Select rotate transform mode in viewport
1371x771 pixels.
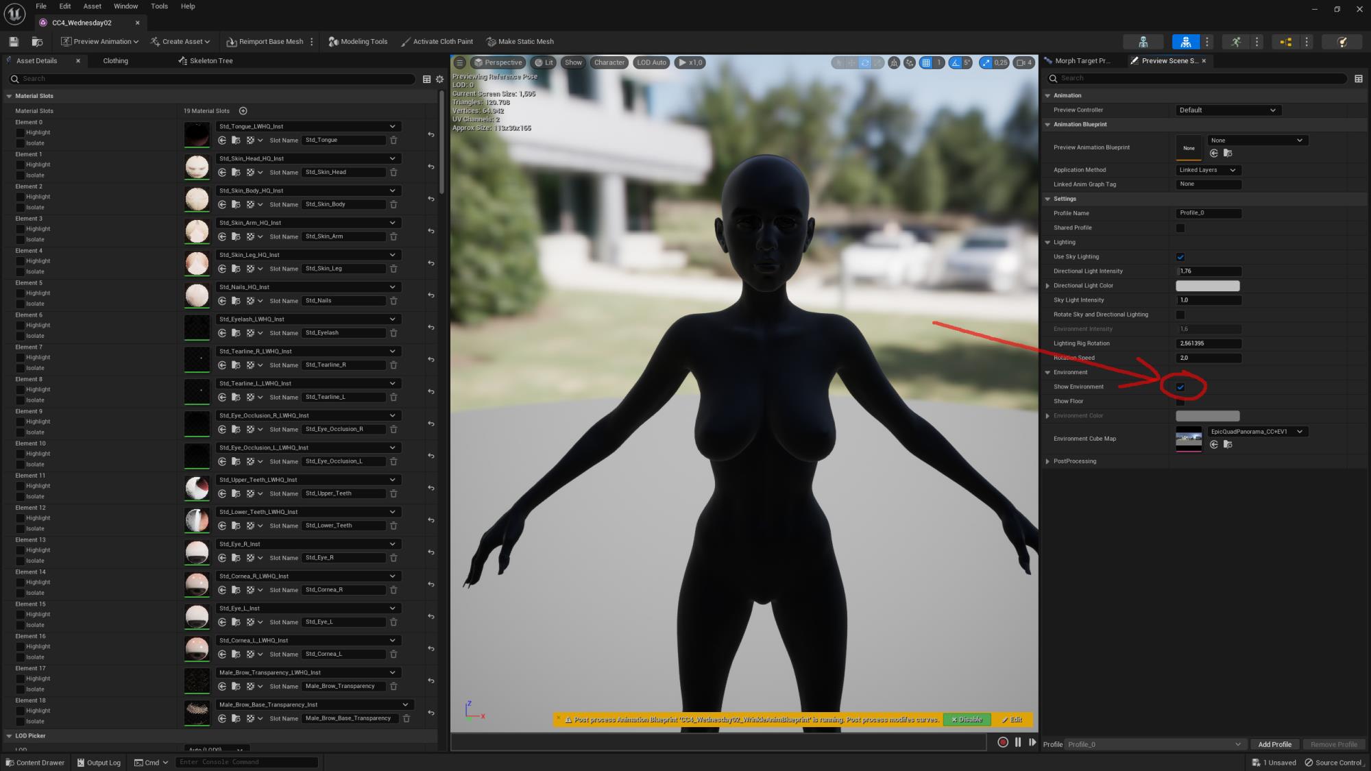865,62
